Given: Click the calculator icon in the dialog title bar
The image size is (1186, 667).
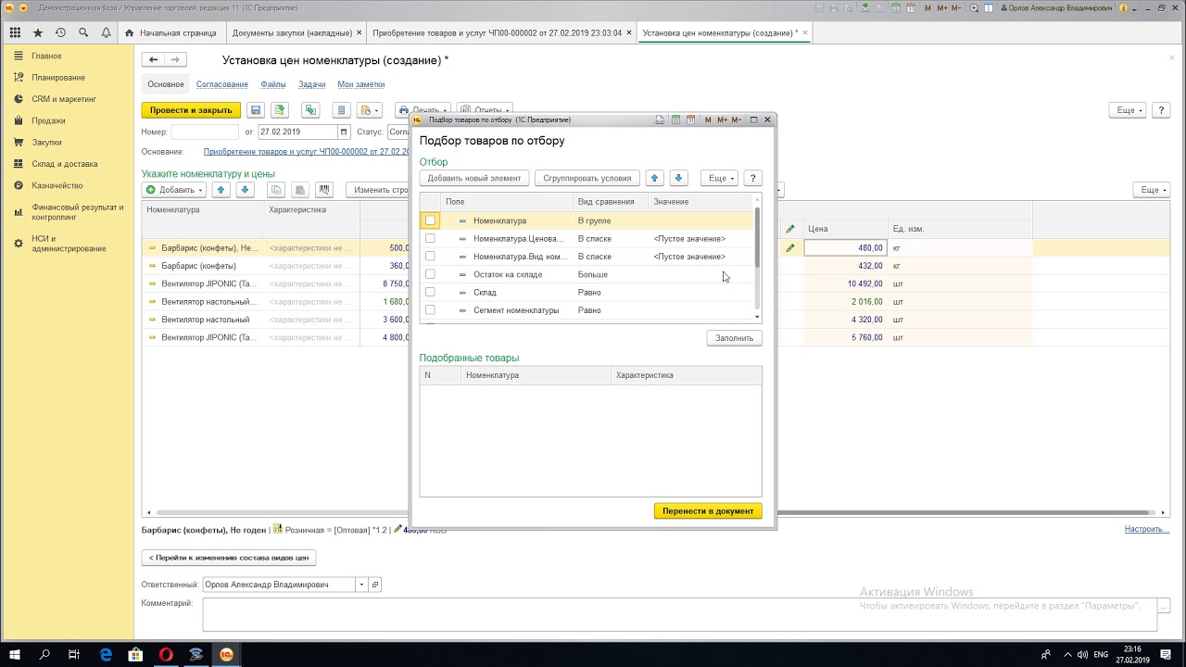Looking at the screenshot, I should [676, 120].
